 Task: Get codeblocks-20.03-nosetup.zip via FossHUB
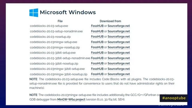pyautogui.click(x=97, y=37)
